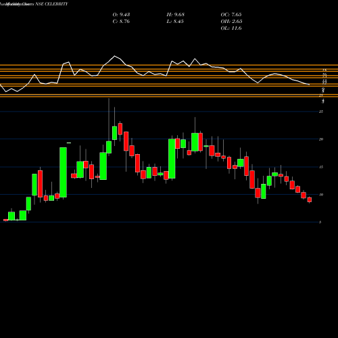Image resolution: width=338 pixels, height=338 pixels.
Task: Click the endpoint of the white indicator line
Action: pyautogui.click(x=310, y=84)
